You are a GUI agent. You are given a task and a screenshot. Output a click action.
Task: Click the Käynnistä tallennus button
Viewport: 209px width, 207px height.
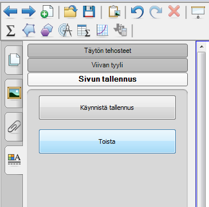coord(107,108)
